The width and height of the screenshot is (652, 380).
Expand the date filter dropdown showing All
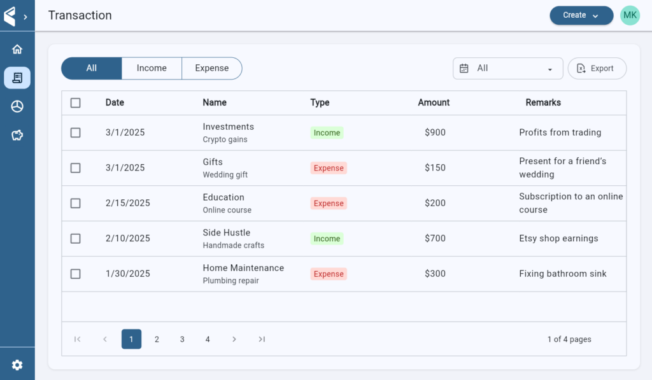[549, 68]
